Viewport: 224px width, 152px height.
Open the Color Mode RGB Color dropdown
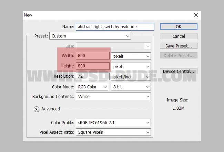tap(92, 87)
